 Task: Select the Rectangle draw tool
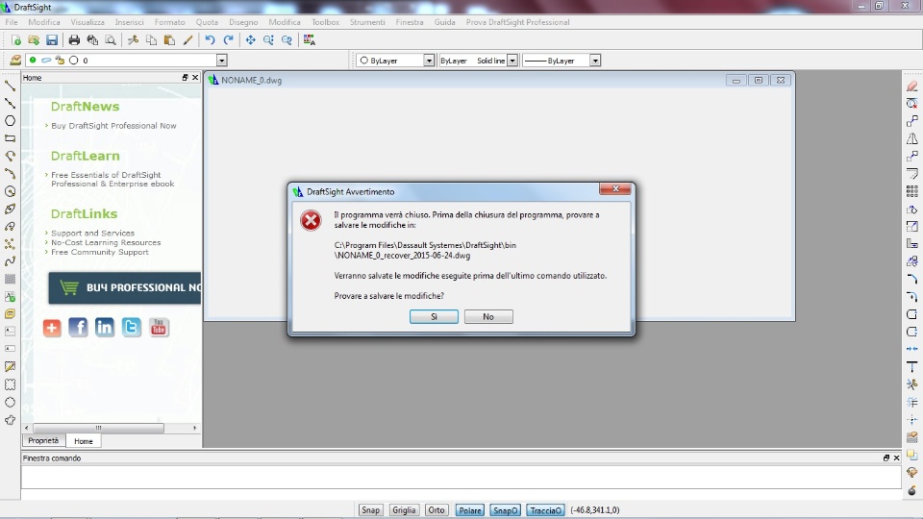tap(10, 138)
